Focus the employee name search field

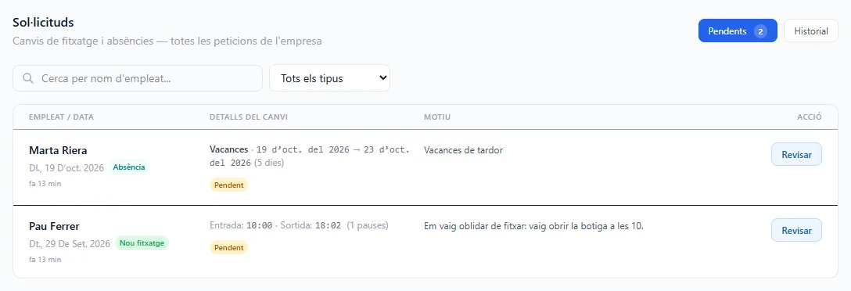[x=138, y=78]
